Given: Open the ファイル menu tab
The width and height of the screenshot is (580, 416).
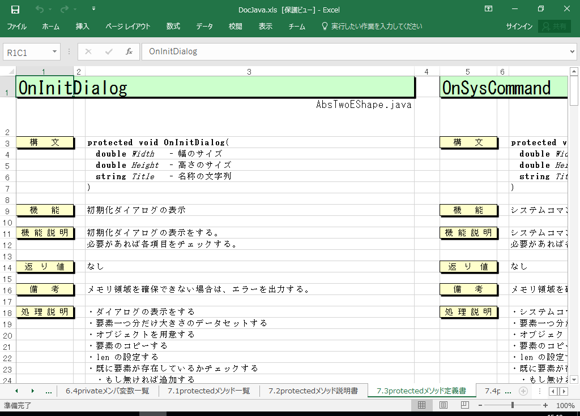Looking at the screenshot, I should [x=16, y=27].
